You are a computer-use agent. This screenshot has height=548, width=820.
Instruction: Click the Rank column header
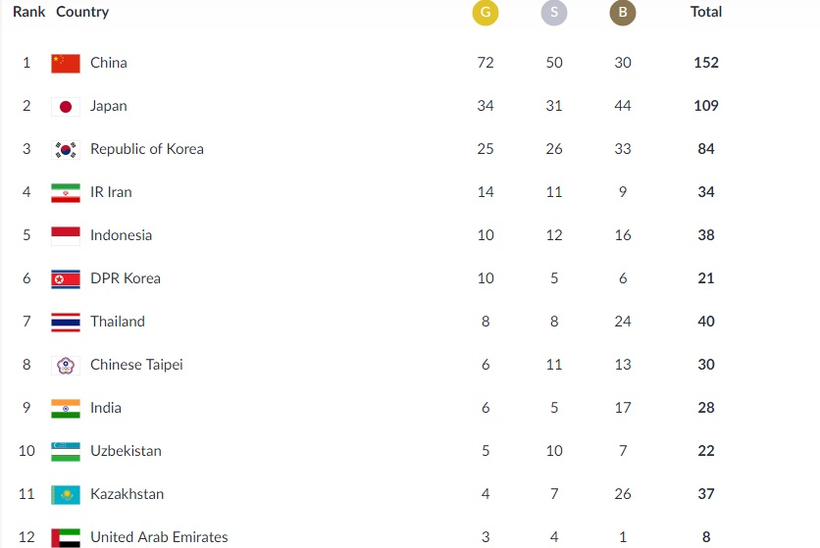pos(29,13)
